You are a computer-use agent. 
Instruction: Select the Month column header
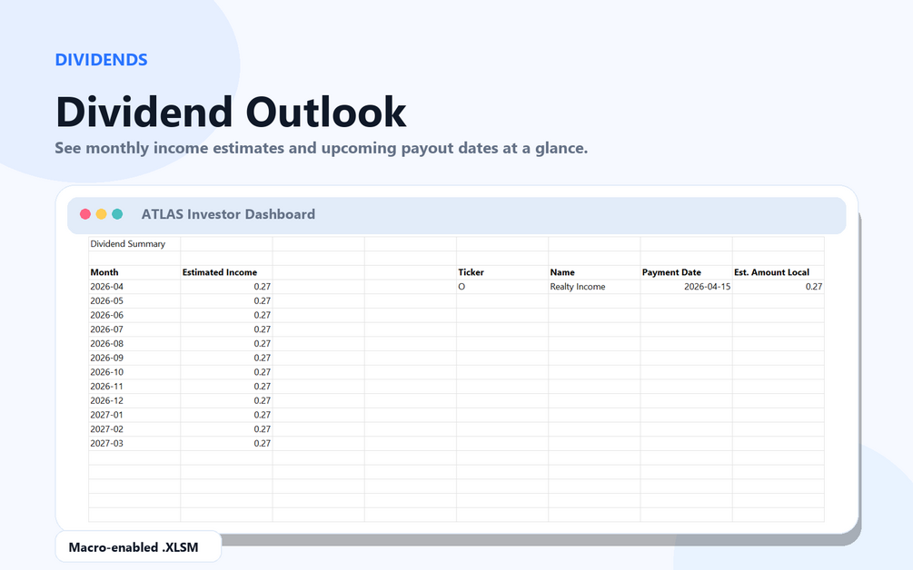[134, 272]
